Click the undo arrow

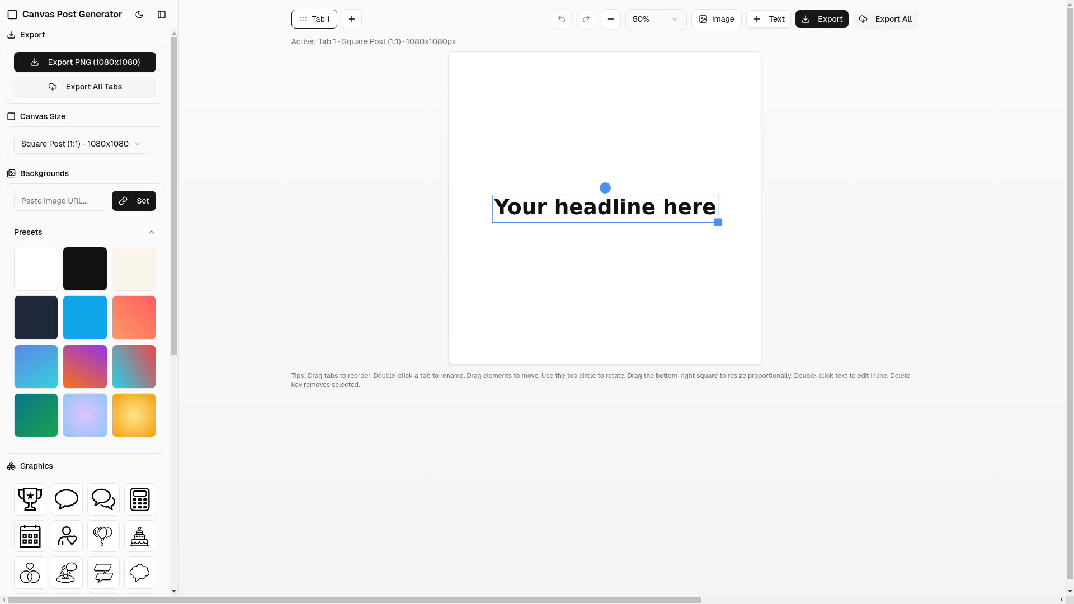(562, 19)
